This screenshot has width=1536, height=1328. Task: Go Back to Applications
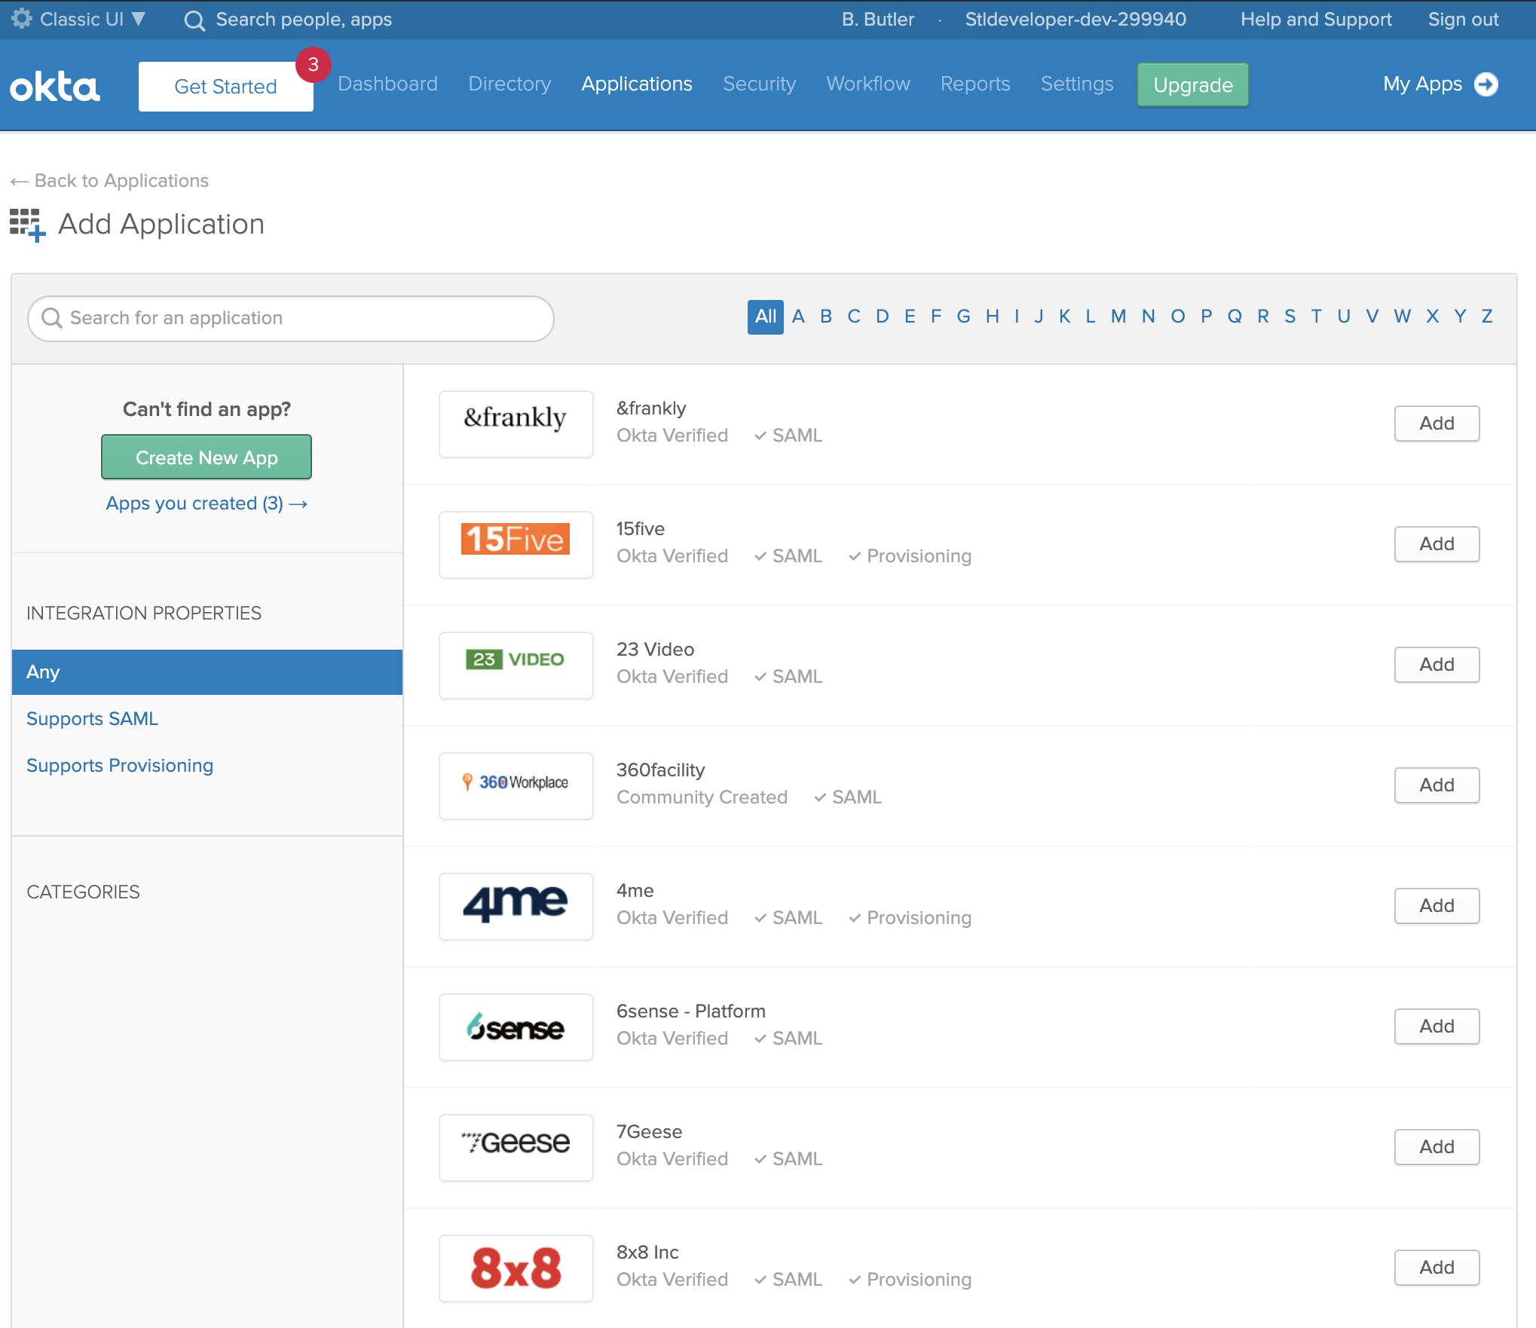click(x=110, y=181)
